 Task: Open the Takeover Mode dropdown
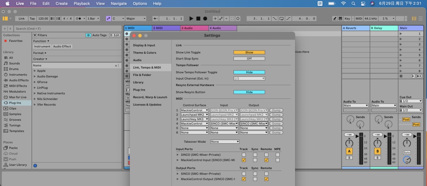tap(225, 142)
